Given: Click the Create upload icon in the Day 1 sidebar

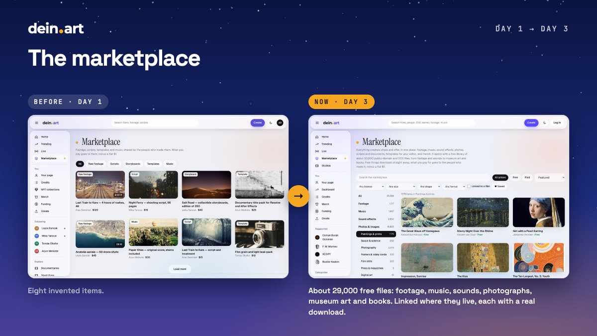Looking at the screenshot, I should 36,211.
